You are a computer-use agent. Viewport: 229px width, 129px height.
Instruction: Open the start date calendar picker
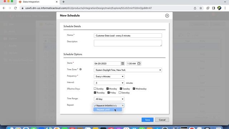122,63
